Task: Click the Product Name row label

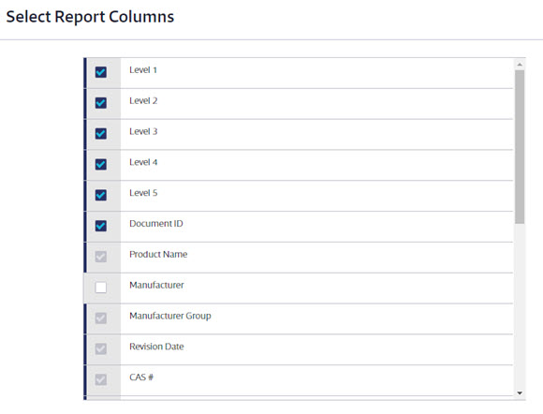Action: 158,254
